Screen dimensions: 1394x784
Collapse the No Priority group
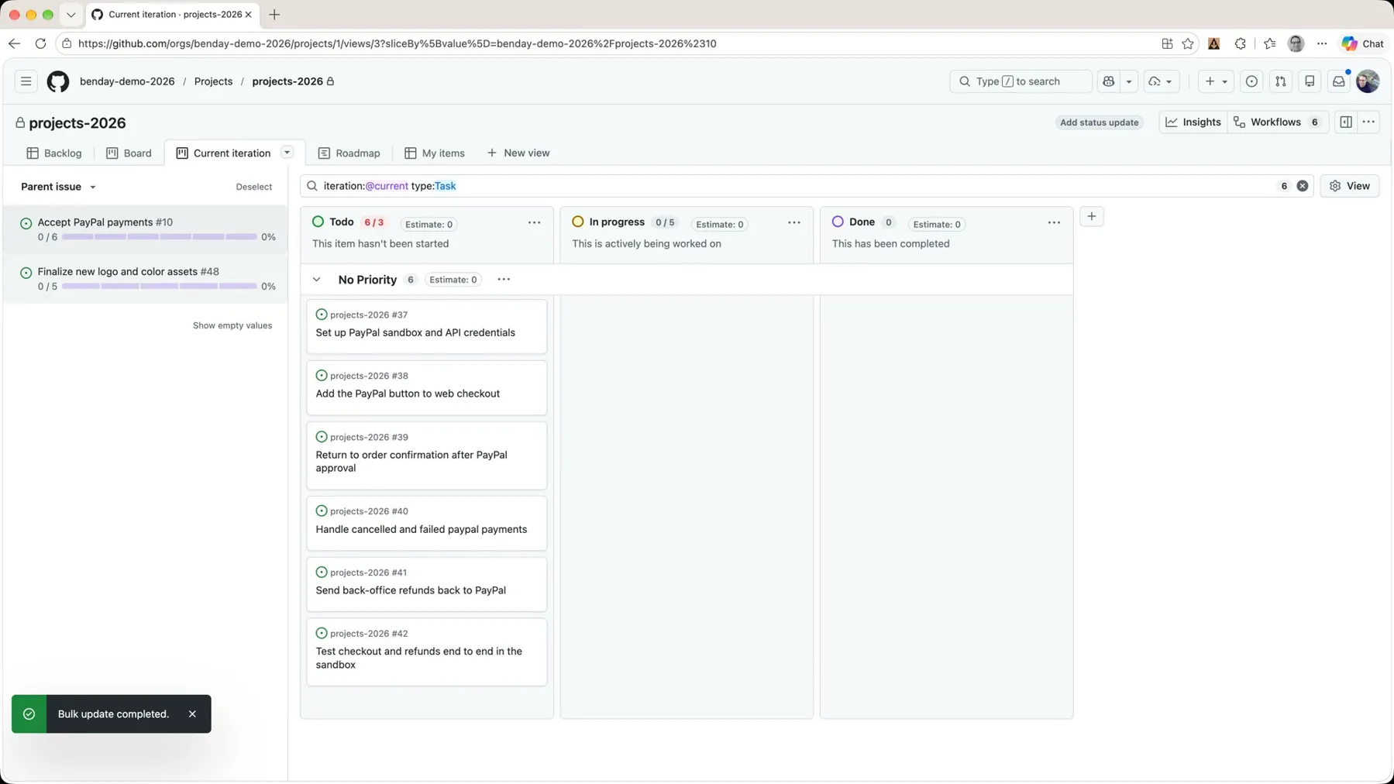click(x=317, y=280)
